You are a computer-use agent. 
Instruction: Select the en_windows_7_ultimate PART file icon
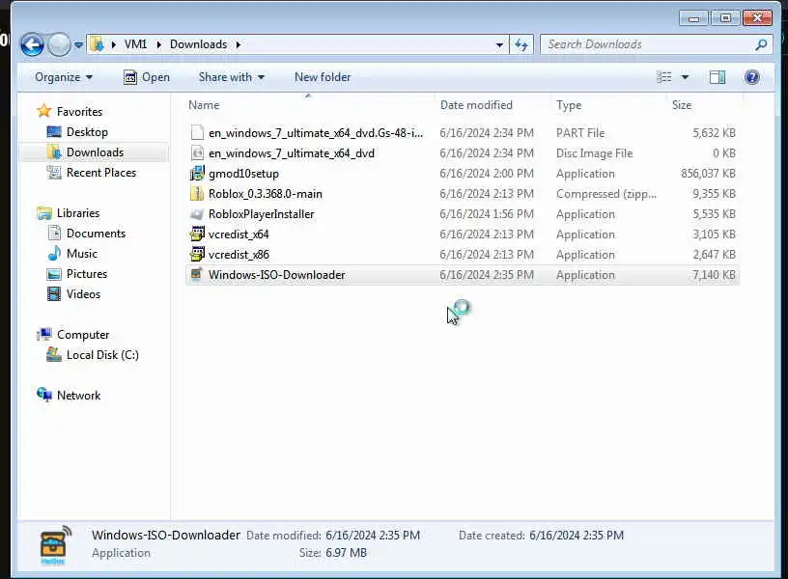pos(198,132)
